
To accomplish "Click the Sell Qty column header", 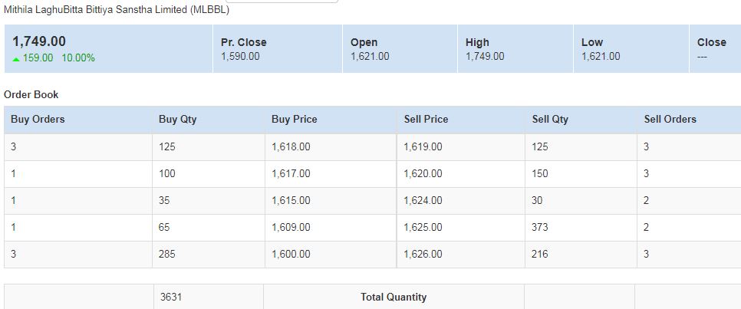I will tap(550, 119).
